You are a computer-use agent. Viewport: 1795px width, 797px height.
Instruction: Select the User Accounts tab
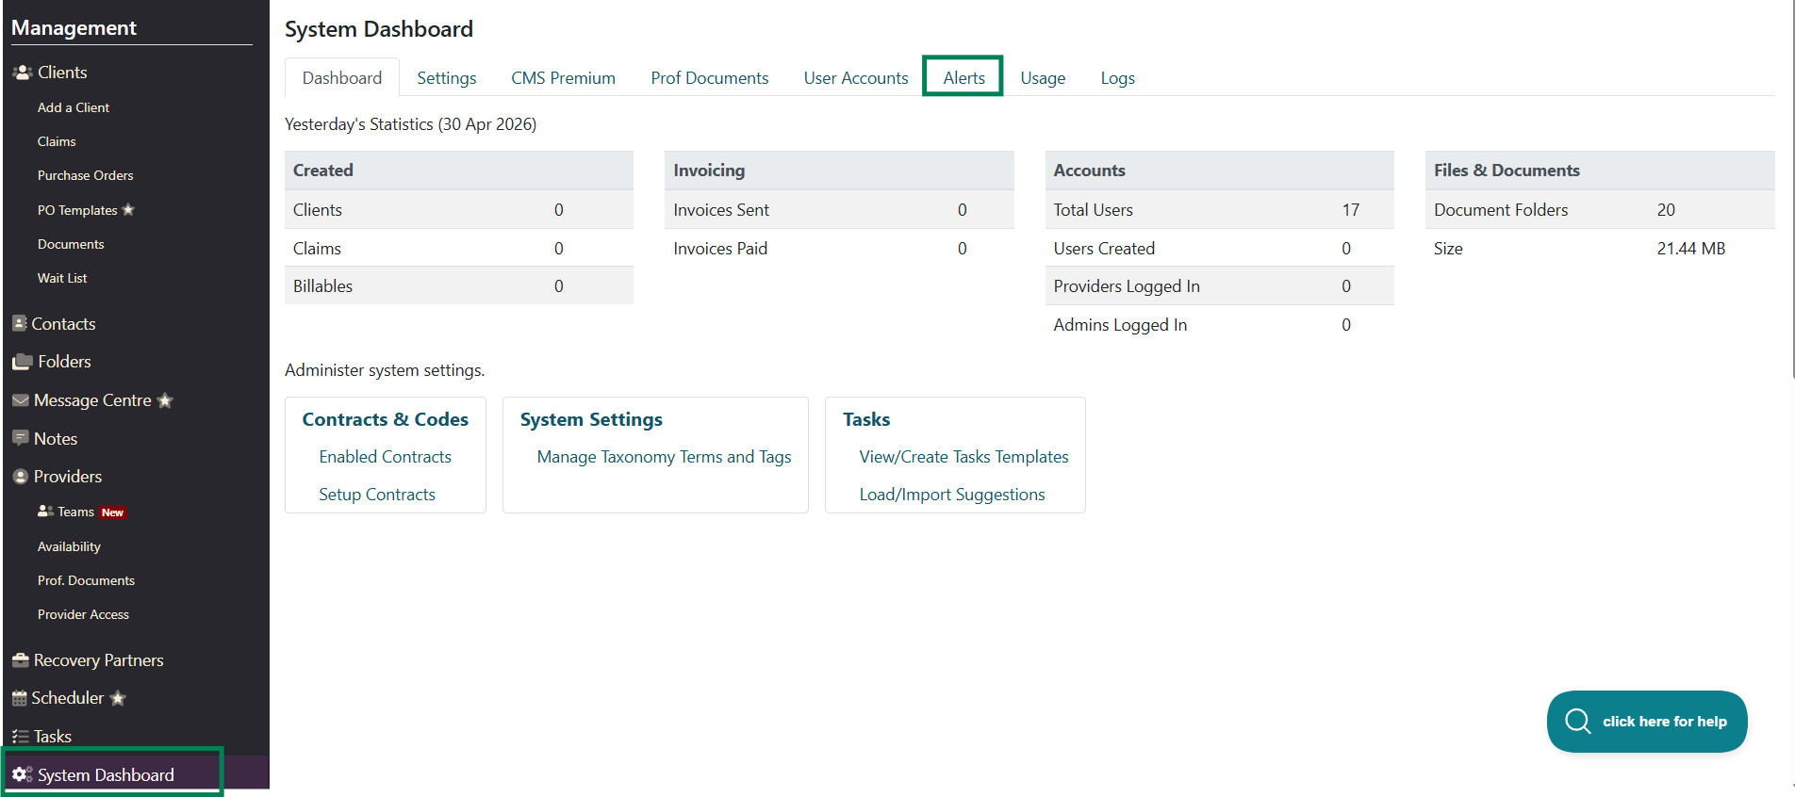(856, 78)
